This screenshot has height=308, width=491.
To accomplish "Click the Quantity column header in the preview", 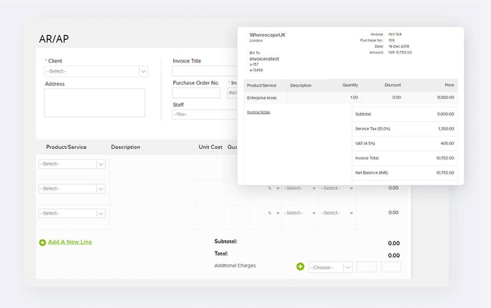I will [350, 85].
